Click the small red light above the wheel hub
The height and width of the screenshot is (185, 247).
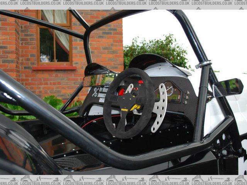[140, 82]
